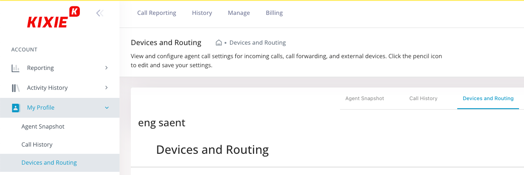The height and width of the screenshot is (175, 524).
Task: Expand the Reporting chevron arrow
Action: 106,68
